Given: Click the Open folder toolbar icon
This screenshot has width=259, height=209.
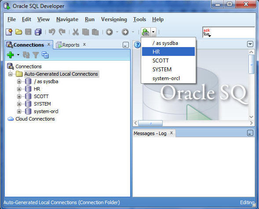Looking at the screenshot, I should (18, 32).
